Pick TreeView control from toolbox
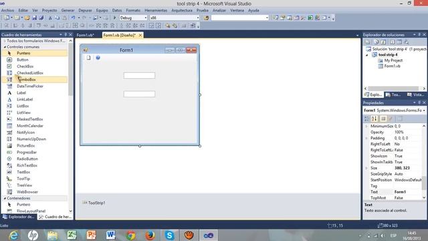428x241 pixels. click(x=24, y=185)
